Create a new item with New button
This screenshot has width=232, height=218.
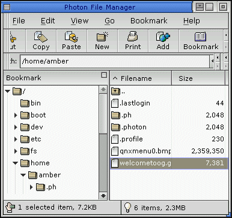(x=102, y=41)
